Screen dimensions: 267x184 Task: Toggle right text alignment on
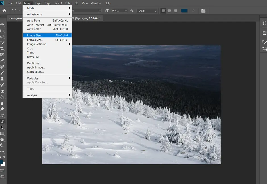176,10
